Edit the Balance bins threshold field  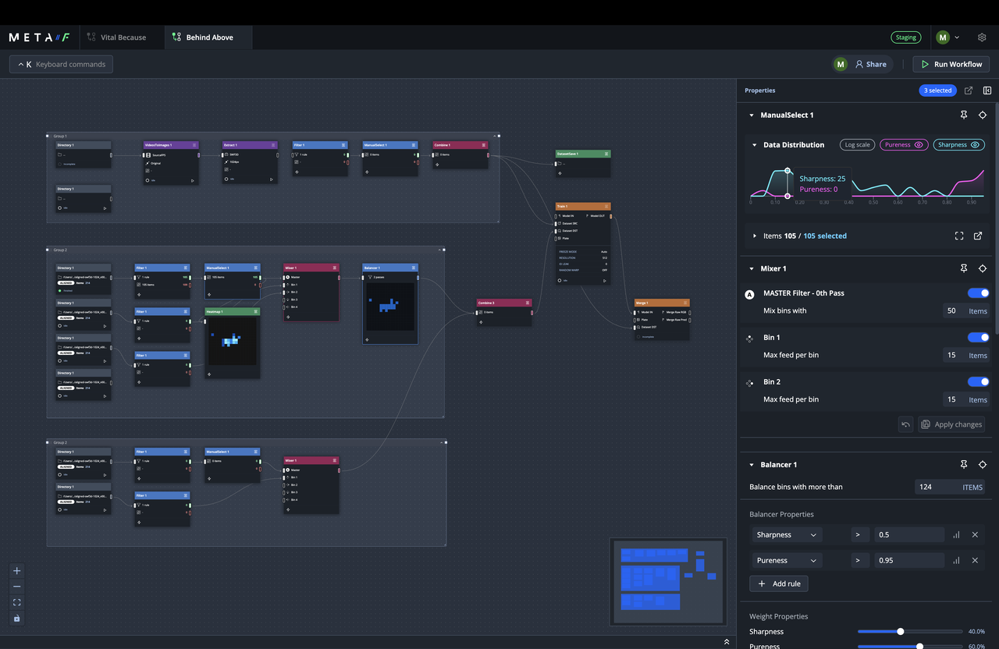[x=949, y=487]
